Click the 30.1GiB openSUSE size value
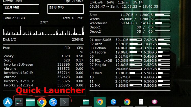191x107 pixels. [122, 40]
